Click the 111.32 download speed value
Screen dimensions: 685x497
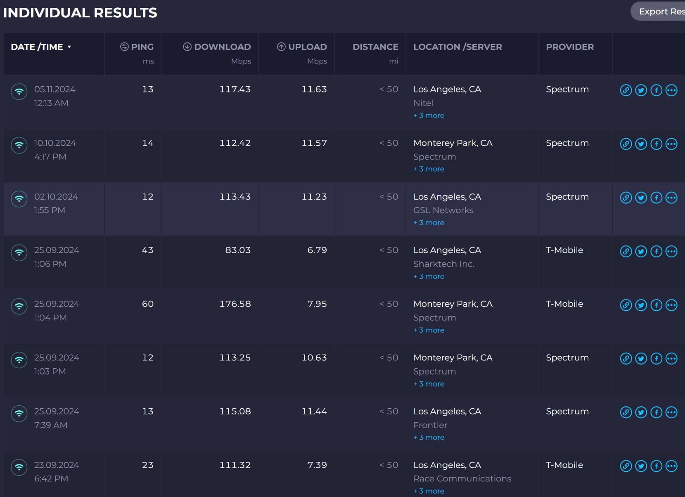[x=235, y=465]
